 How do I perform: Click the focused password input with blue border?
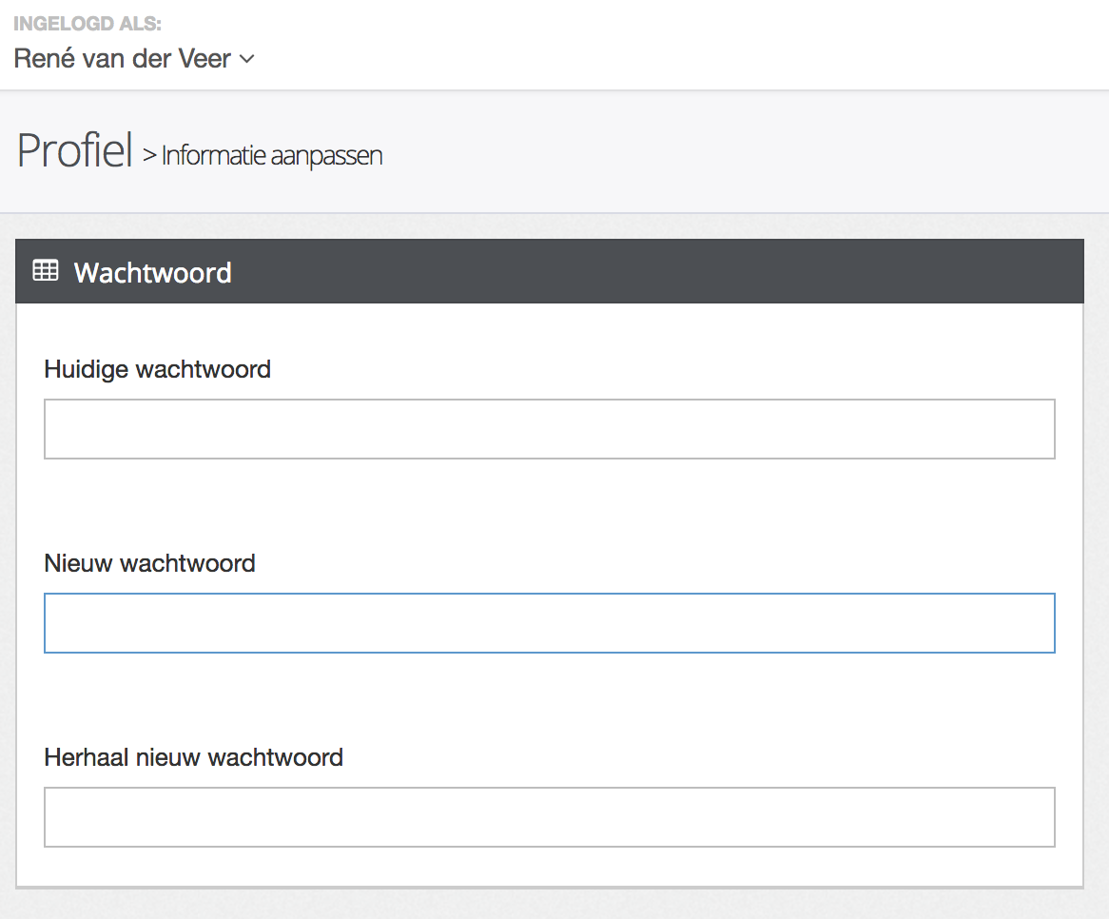tap(550, 622)
